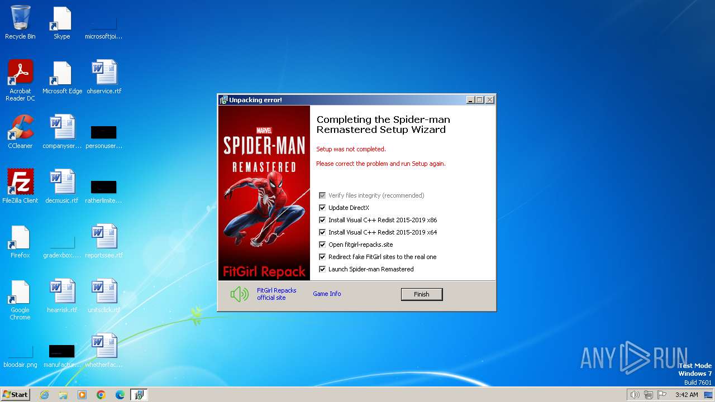The height and width of the screenshot is (402, 715).
Task: Open the network tray icon
Action: click(649, 395)
